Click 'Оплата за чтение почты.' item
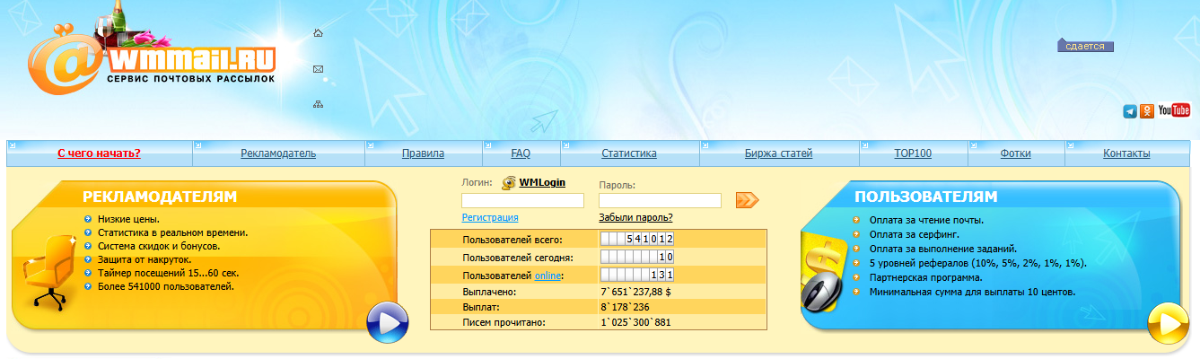Image resolution: width=1200 pixels, height=359 pixels. 926,220
